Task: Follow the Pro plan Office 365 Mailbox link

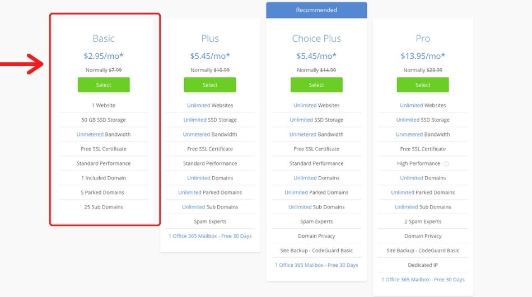Action: point(423,280)
